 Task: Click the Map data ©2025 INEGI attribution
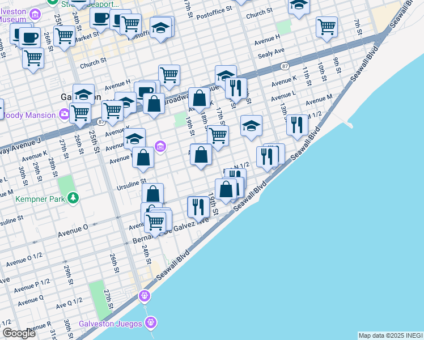point(391,336)
